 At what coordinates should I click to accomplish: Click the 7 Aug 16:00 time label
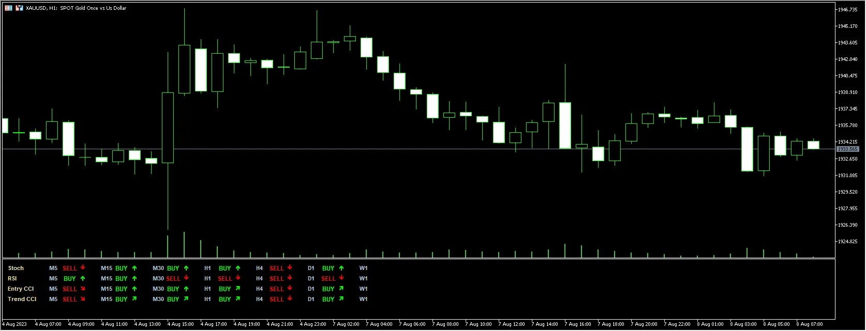(578, 324)
